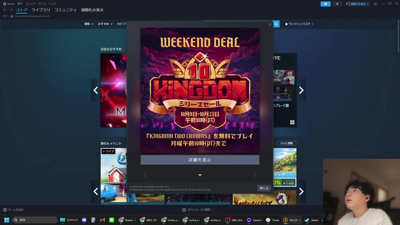Screen dimensions: 400x225
Task: Reload the store page
Action: click(x=5, y=16)
